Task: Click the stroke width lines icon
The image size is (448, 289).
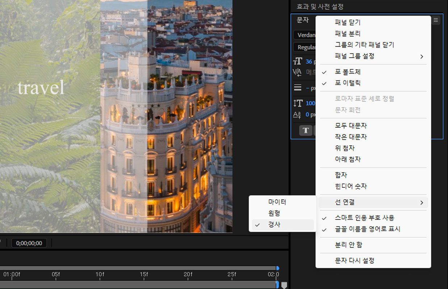Action: tap(297, 88)
